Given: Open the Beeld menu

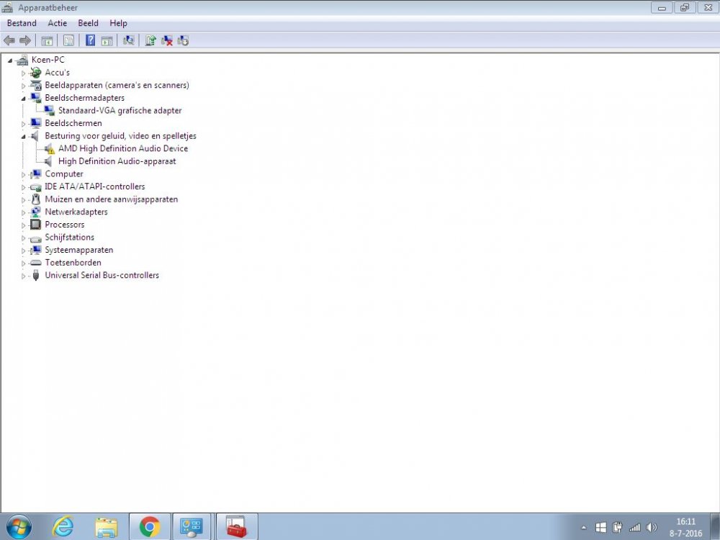Looking at the screenshot, I should (x=88, y=23).
